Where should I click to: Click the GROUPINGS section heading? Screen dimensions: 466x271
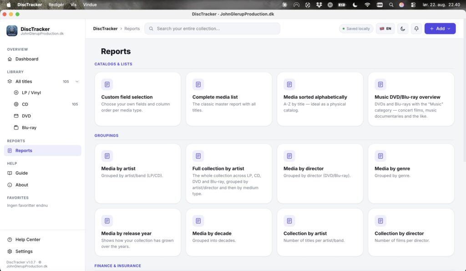[x=106, y=135]
